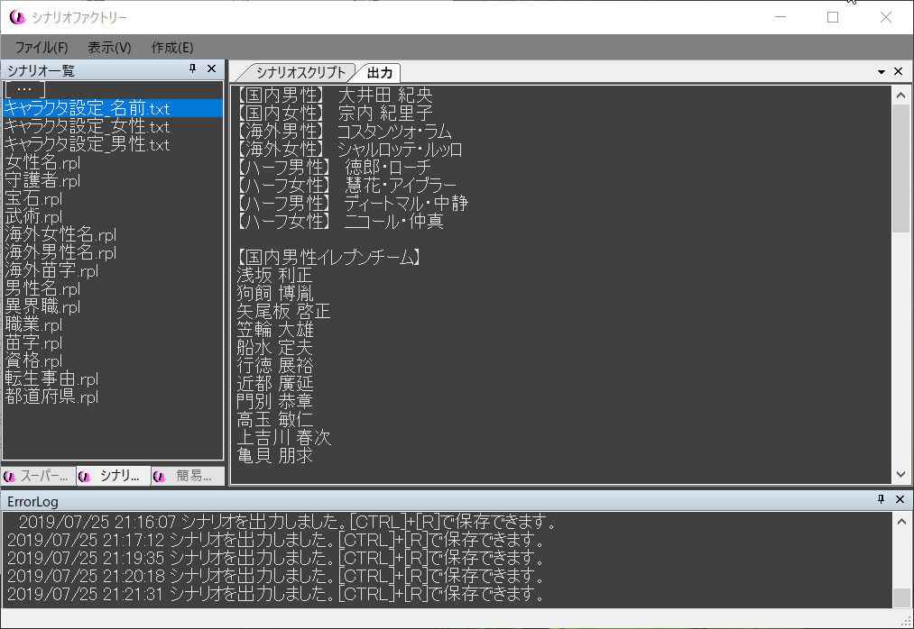Select 都道府県.rpl in the scenario list
Screen dimensions: 914x629
pos(51,397)
